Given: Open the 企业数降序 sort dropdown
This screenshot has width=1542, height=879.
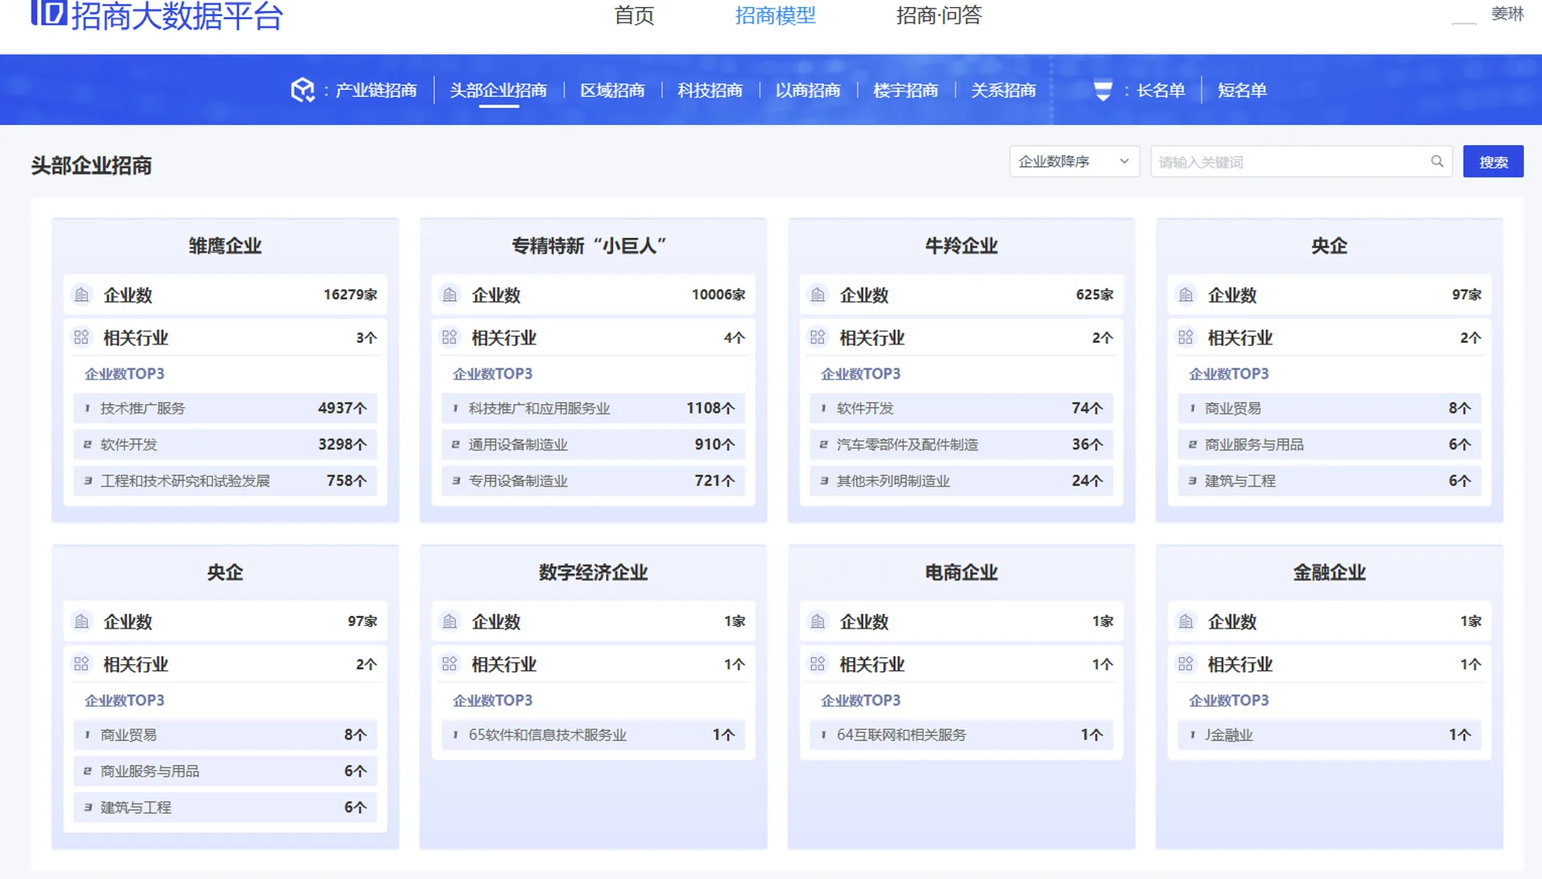Looking at the screenshot, I should coord(1074,161).
